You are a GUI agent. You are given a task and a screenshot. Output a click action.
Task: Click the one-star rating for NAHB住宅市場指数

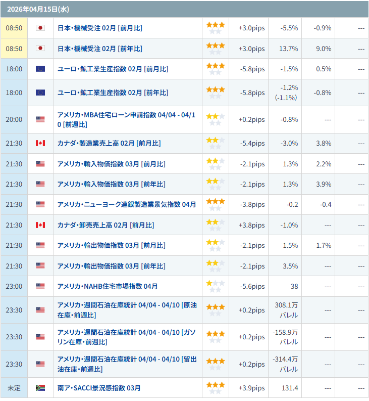(x=215, y=286)
